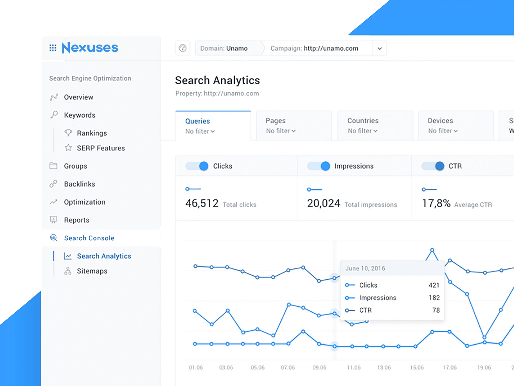
Task: Click the Optimization trend arrow icon
Action: [53, 202]
